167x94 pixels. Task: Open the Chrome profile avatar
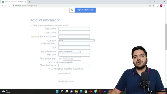pos(161,6)
